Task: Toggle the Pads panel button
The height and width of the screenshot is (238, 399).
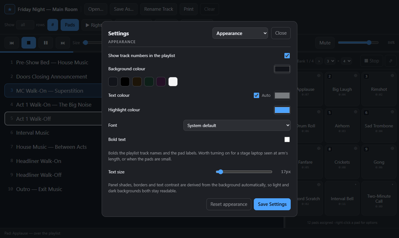Action: click(x=70, y=25)
